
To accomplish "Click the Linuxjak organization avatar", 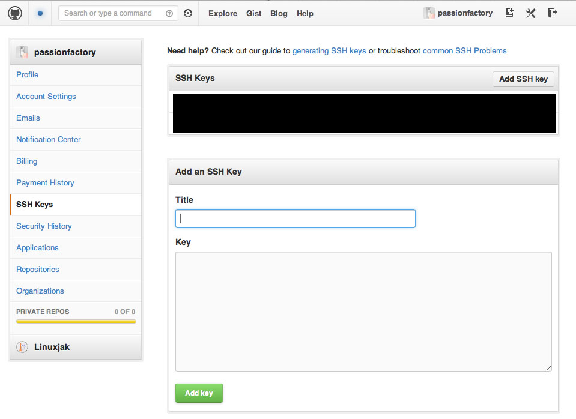I will click(22, 346).
